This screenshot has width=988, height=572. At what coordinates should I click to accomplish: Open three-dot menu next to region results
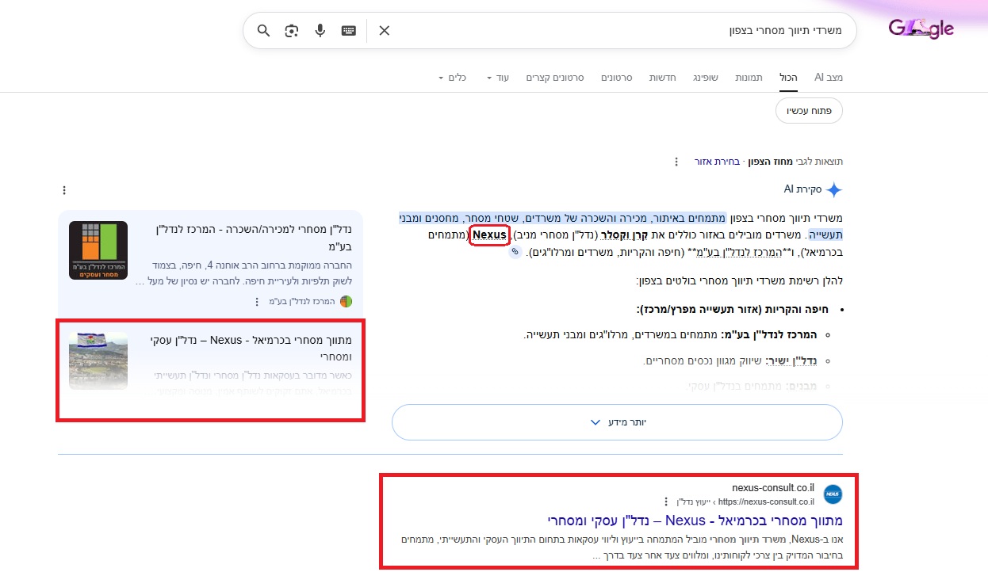click(x=676, y=162)
